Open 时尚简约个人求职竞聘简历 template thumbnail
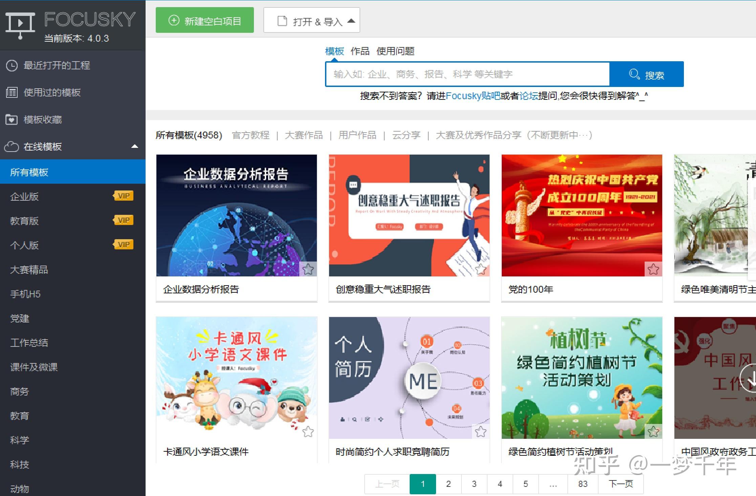This screenshot has width=756, height=496. pyautogui.click(x=409, y=378)
